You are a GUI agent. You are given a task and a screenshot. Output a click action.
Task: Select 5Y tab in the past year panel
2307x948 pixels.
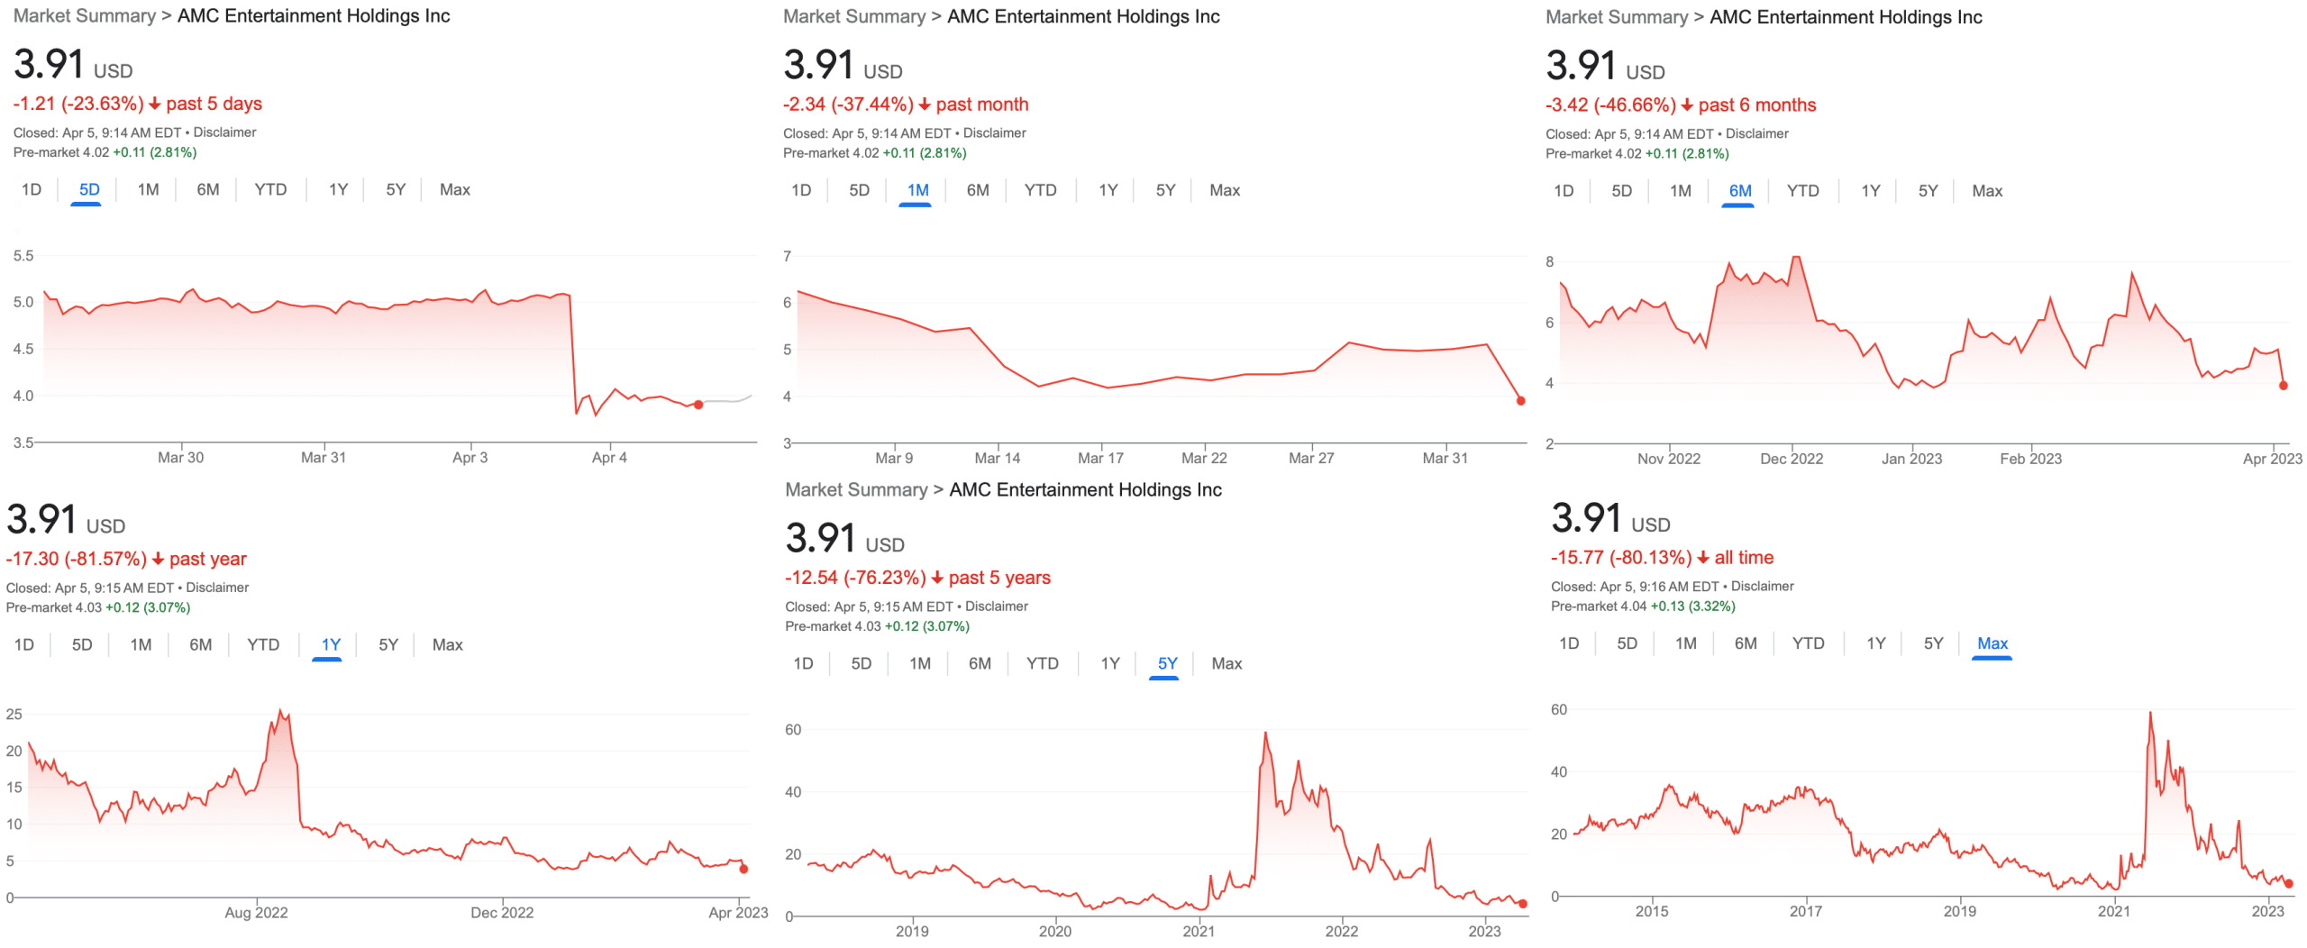388,644
